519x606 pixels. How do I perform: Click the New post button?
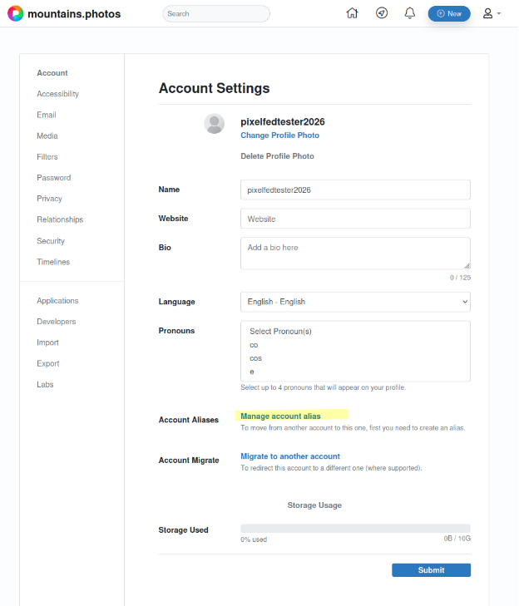(449, 14)
